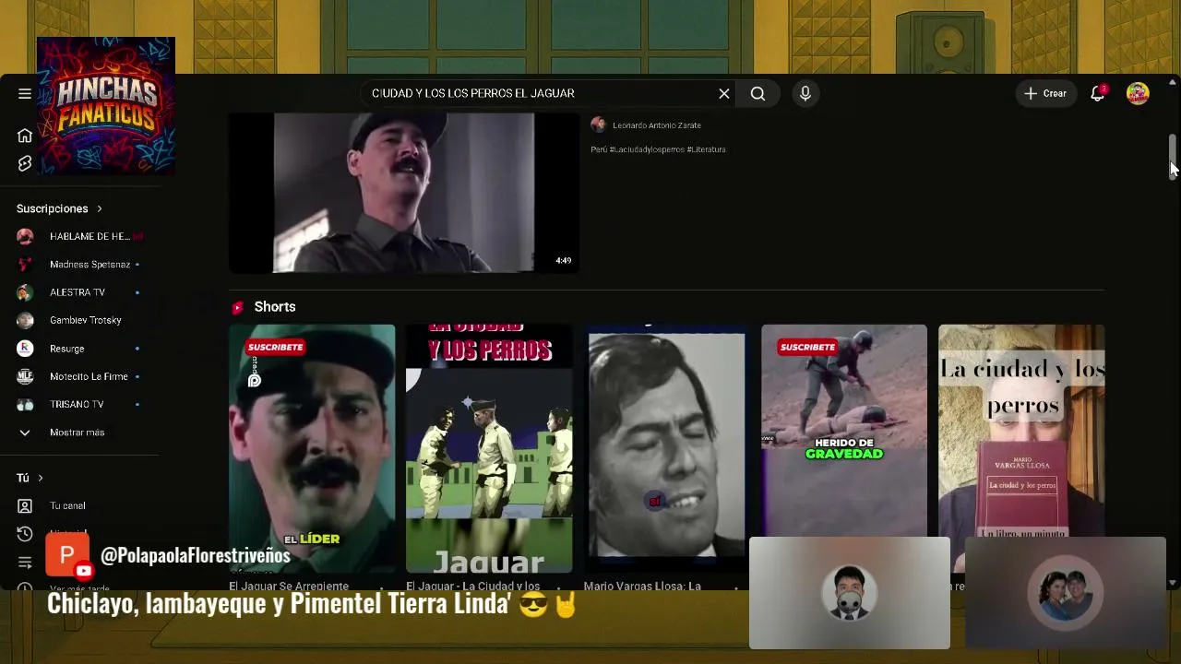Click the Crear button
The height and width of the screenshot is (664, 1181).
tap(1045, 93)
